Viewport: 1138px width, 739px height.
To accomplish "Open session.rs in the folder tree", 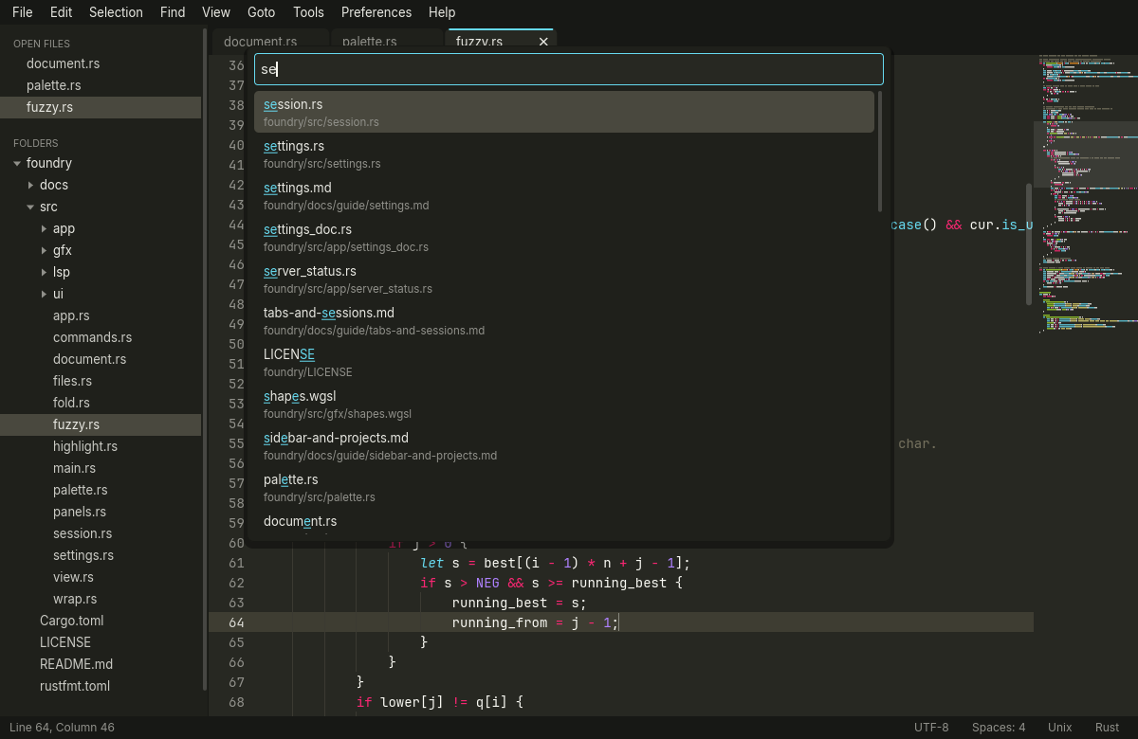I will pyautogui.click(x=101, y=533).
